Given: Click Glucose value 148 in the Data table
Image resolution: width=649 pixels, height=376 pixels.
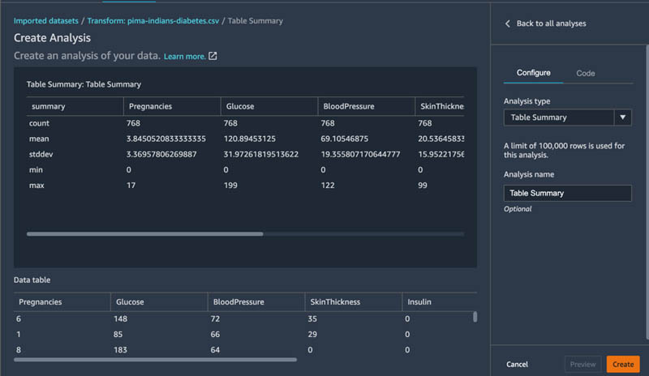Looking at the screenshot, I should (120, 319).
